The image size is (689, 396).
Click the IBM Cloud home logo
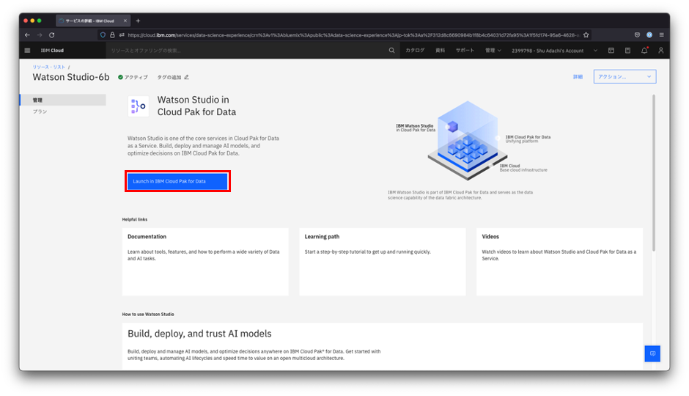52,51
